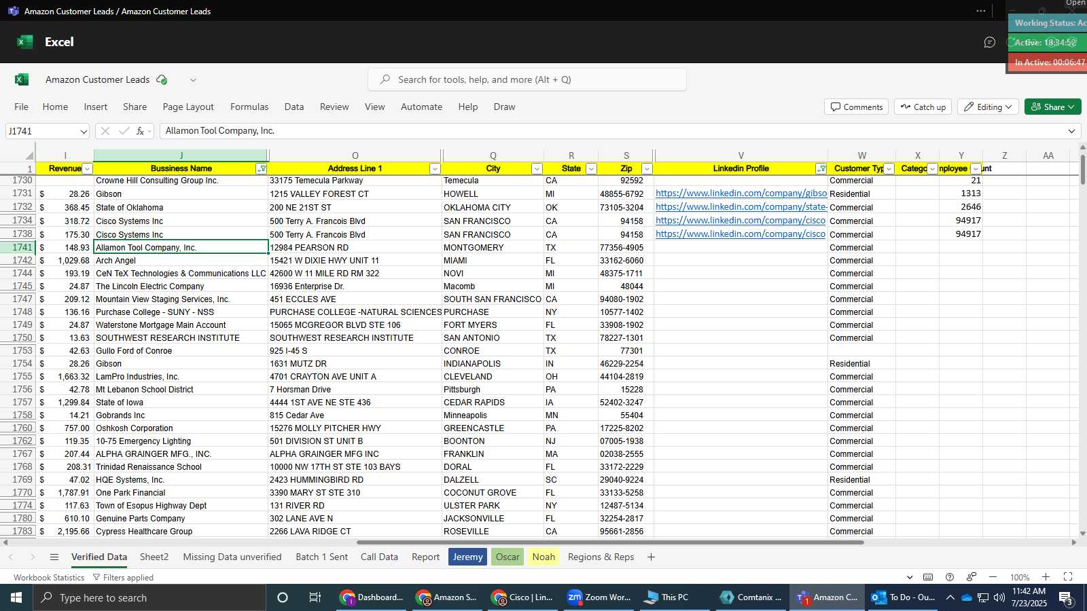The image size is (1087, 611).
Task: Open the City column filter dropdown
Action: pyautogui.click(x=537, y=169)
